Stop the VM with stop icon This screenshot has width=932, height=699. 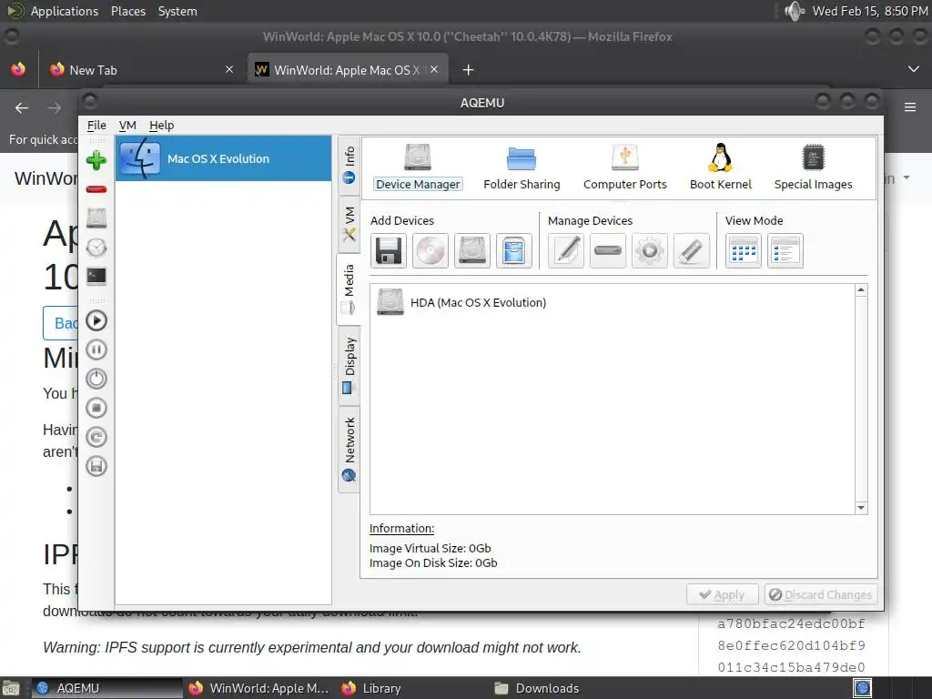[96, 408]
